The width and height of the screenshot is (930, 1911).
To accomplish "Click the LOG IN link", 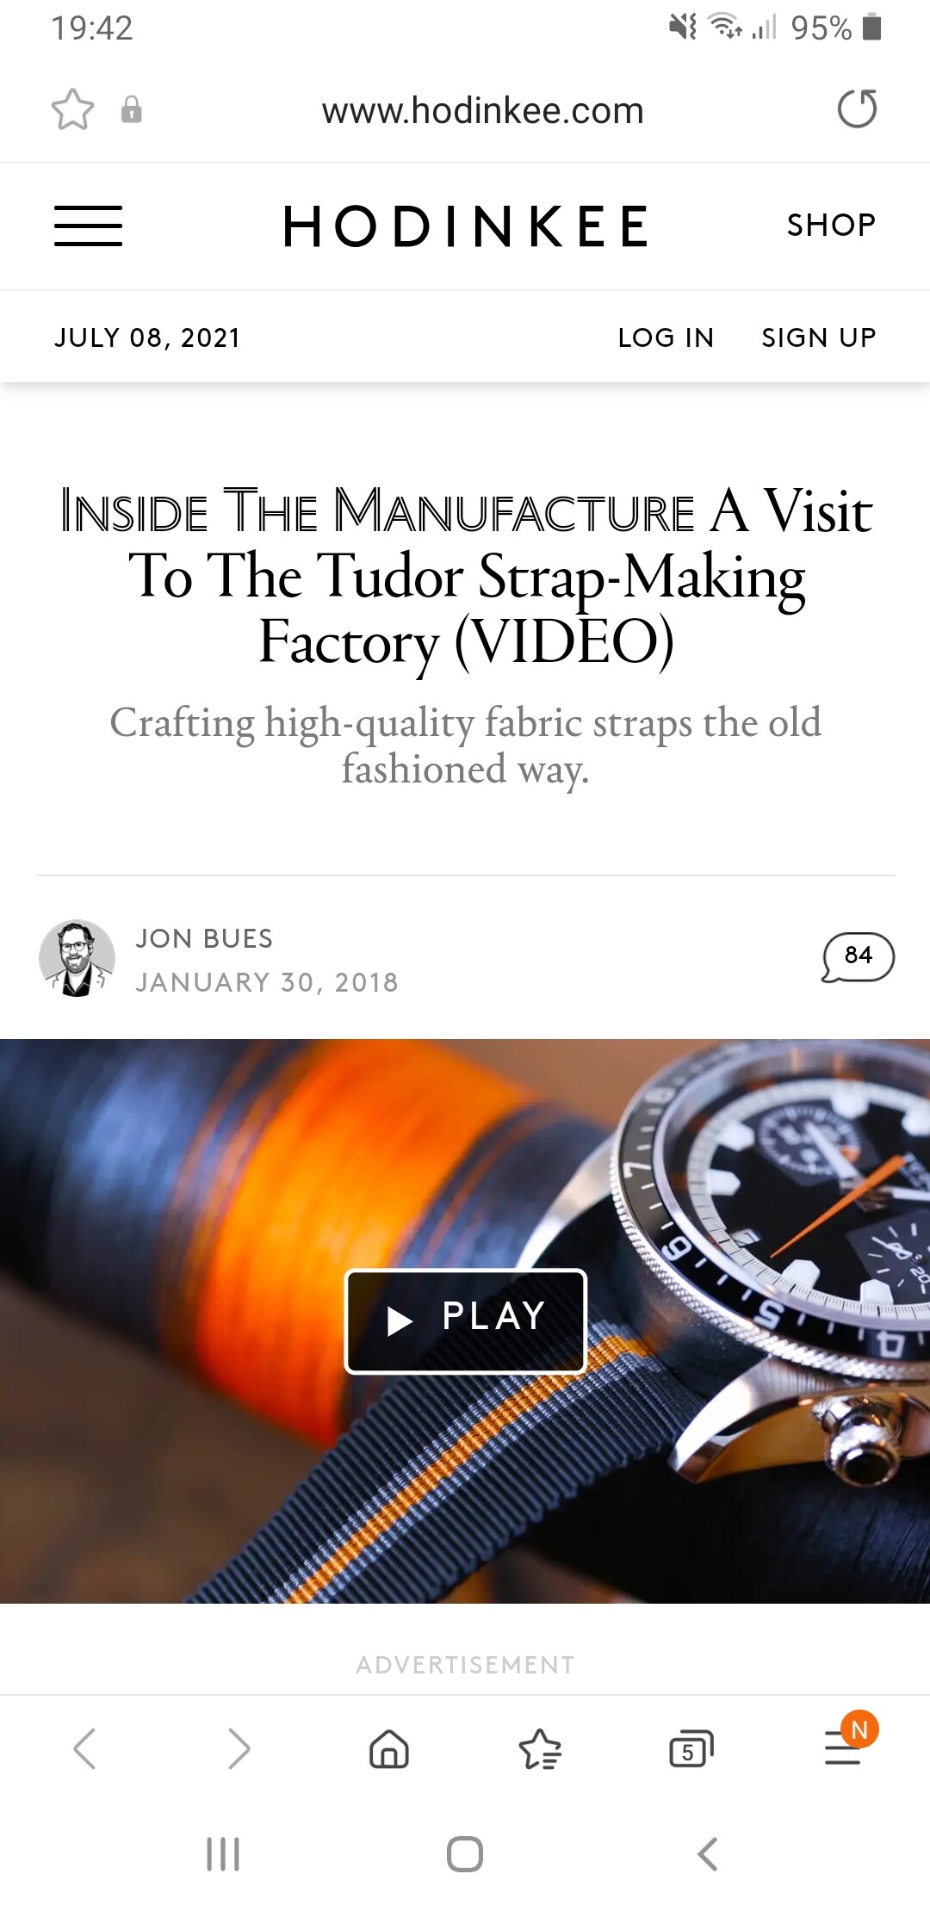I will [666, 337].
